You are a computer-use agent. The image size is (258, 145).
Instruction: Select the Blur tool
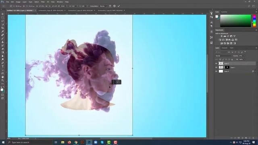click(x=2, y=56)
